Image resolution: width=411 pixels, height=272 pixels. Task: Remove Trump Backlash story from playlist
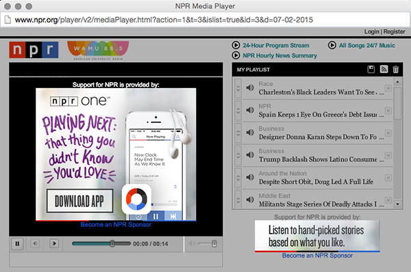[x=388, y=155]
